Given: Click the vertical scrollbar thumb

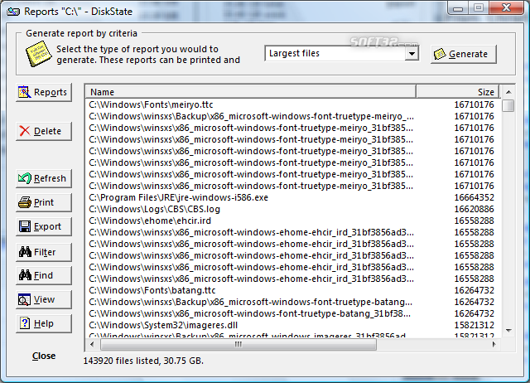Looking at the screenshot, I should (508, 105).
